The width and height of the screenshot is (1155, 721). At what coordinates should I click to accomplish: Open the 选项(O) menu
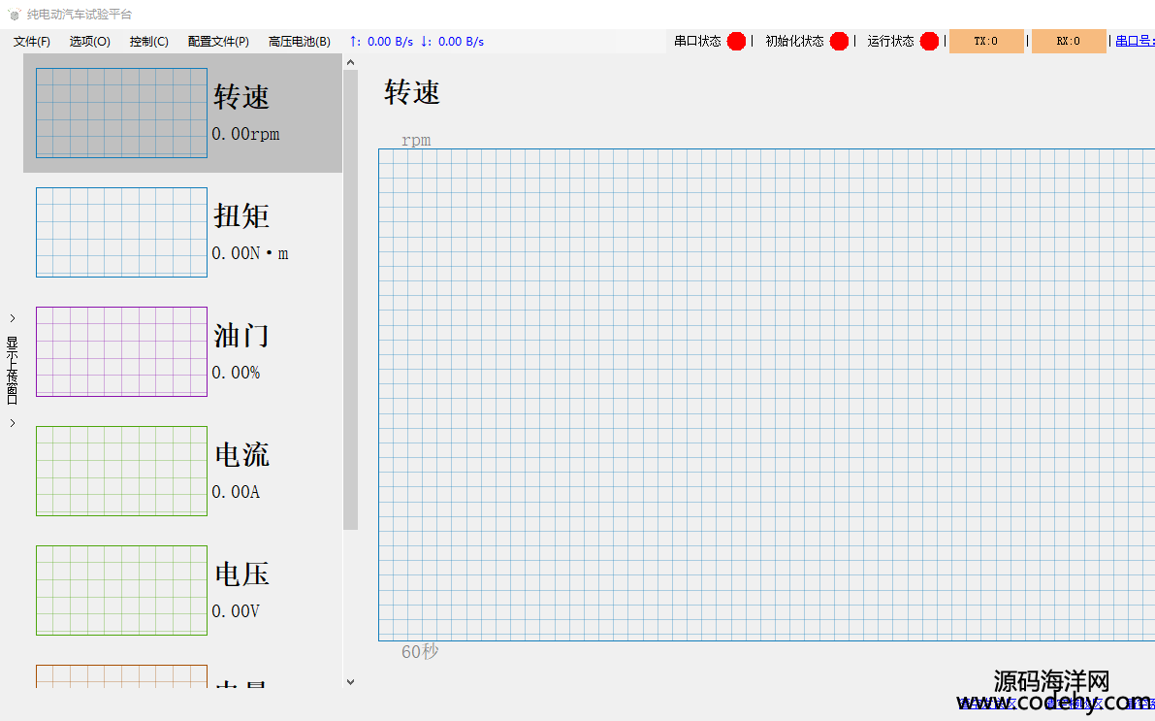pos(90,42)
